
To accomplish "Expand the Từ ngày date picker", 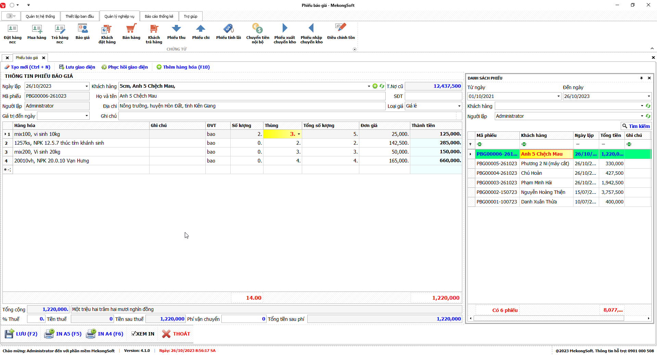I will (558, 96).
